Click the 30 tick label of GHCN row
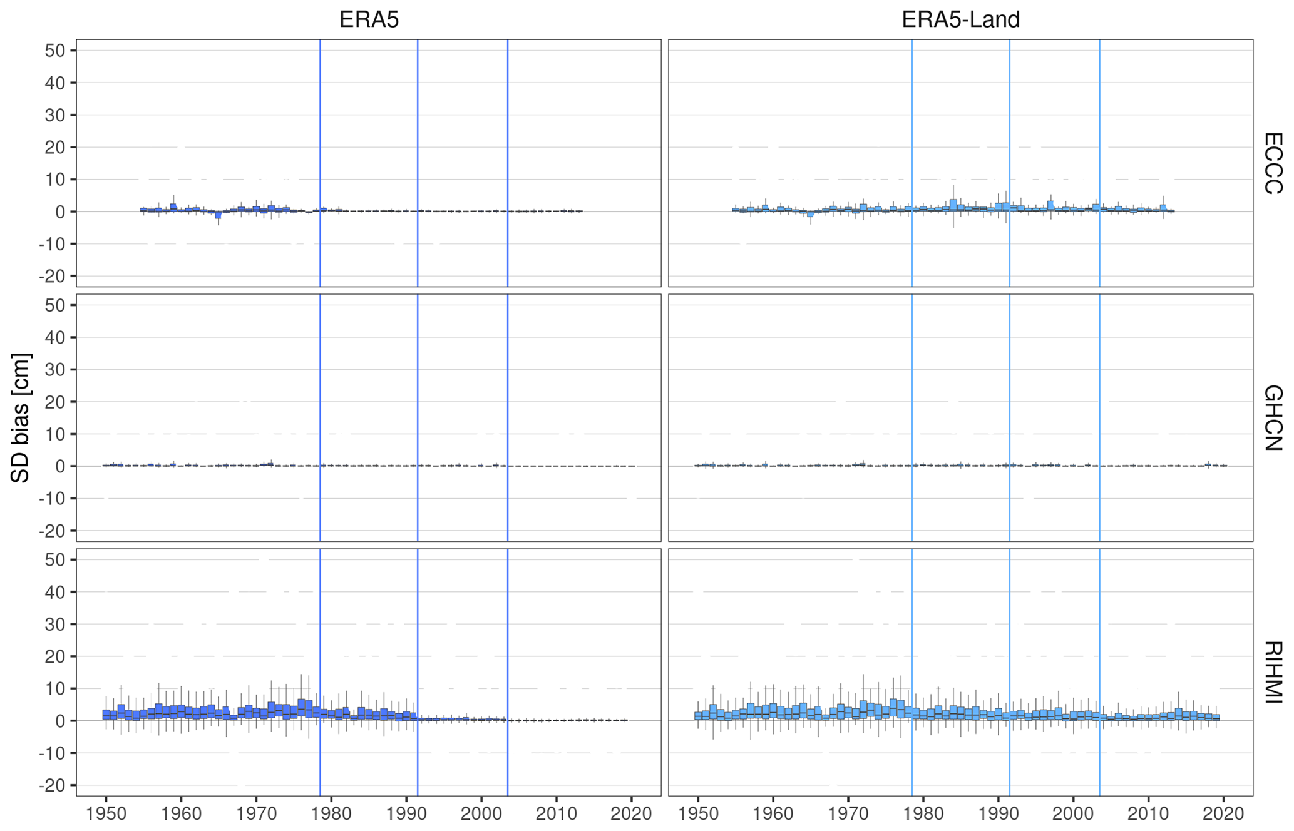The height and width of the screenshot is (831, 1294). (55, 370)
